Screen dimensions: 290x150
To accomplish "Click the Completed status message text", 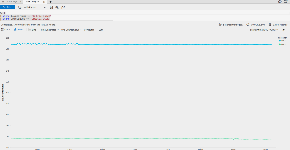I will [28, 25].
